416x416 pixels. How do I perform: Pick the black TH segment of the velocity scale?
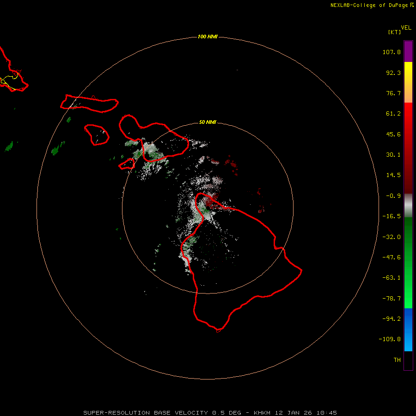click(408, 360)
